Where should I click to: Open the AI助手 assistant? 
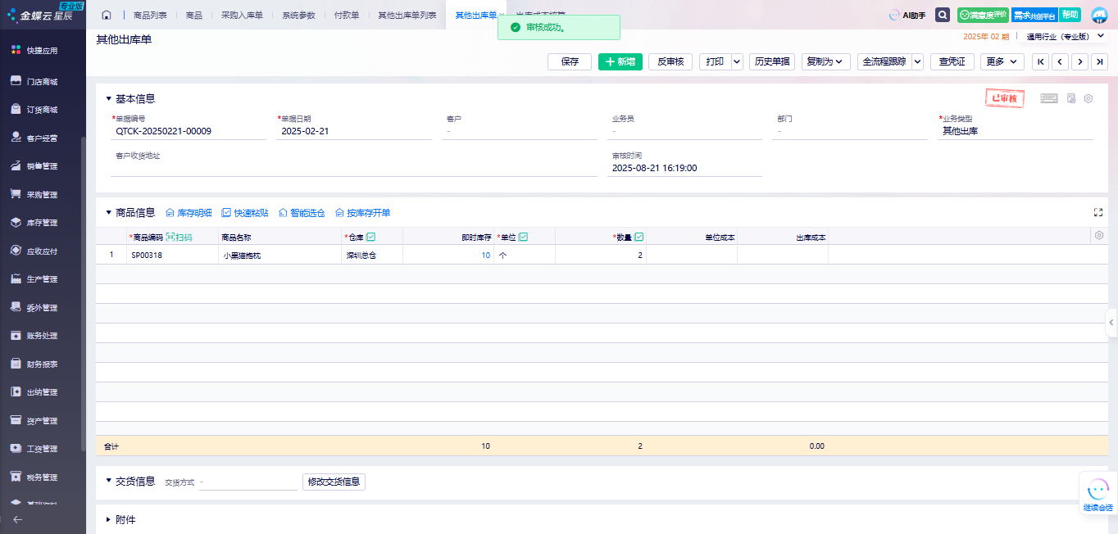[907, 15]
